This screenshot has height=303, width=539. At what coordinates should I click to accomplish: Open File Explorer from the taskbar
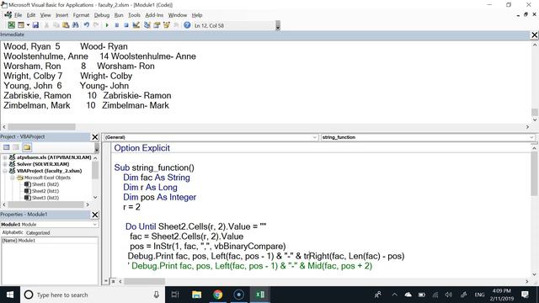coord(196,295)
